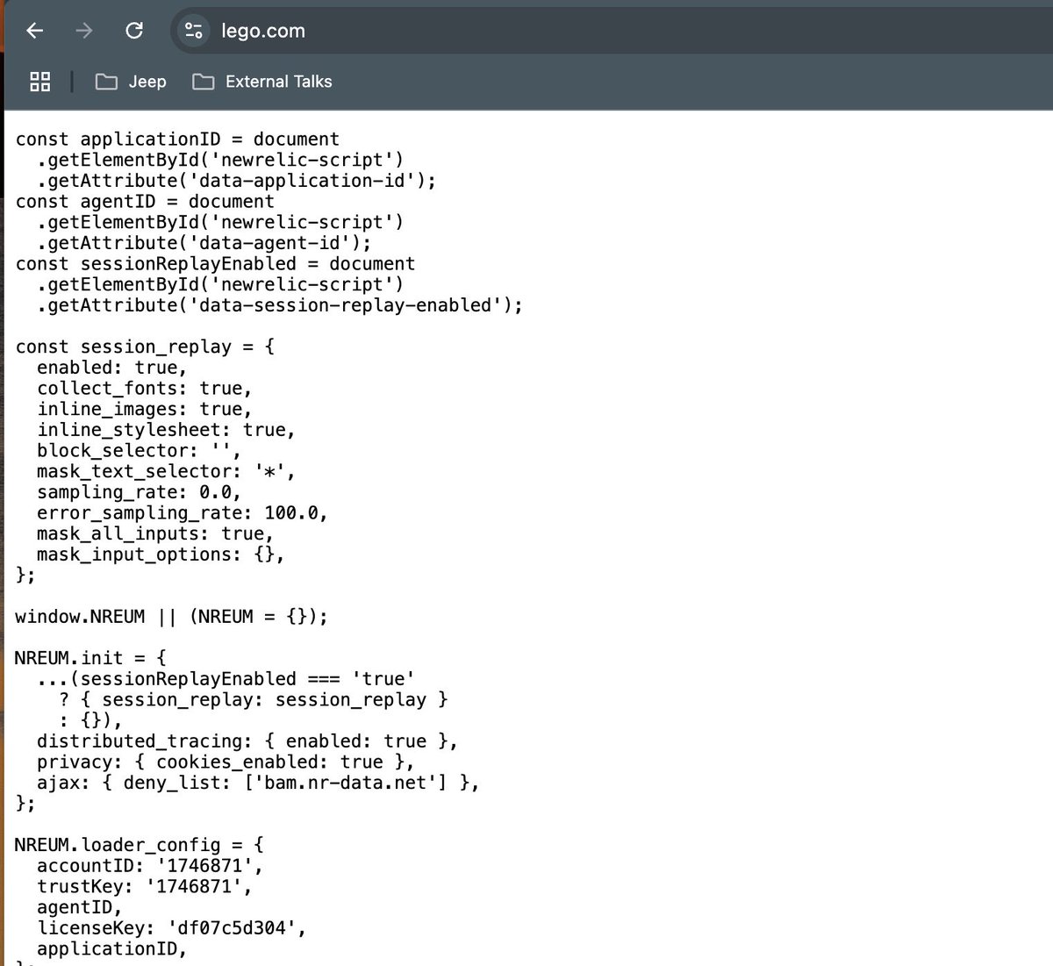Click the line "privacy: { cookies_enabled: true },"
The height and width of the screenshot is (966, 1053).
226,762
